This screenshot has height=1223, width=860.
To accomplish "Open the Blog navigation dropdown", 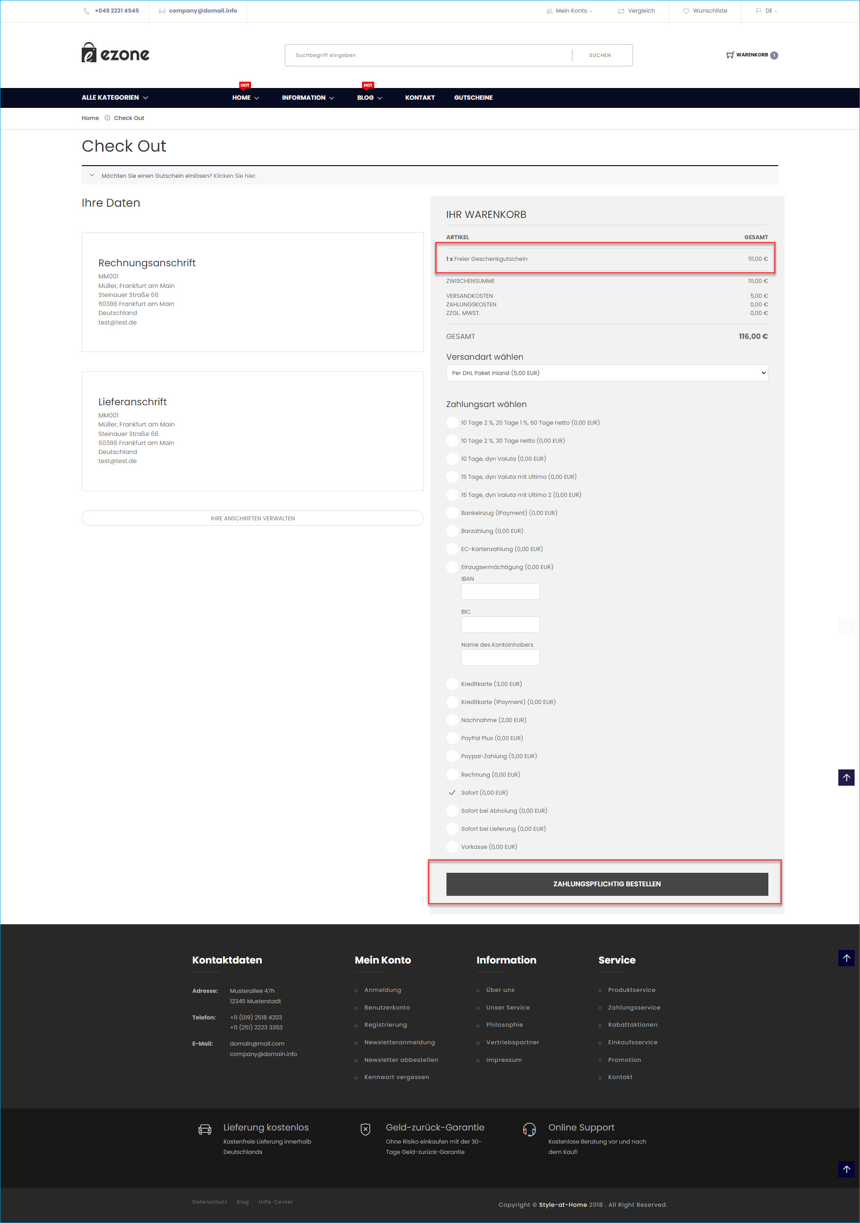I will click(x=370, y=98).
